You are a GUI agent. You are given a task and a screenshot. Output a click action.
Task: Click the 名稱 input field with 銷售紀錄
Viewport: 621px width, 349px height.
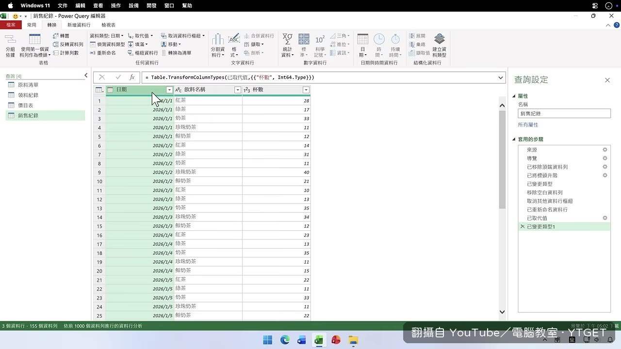click(564, 113)
